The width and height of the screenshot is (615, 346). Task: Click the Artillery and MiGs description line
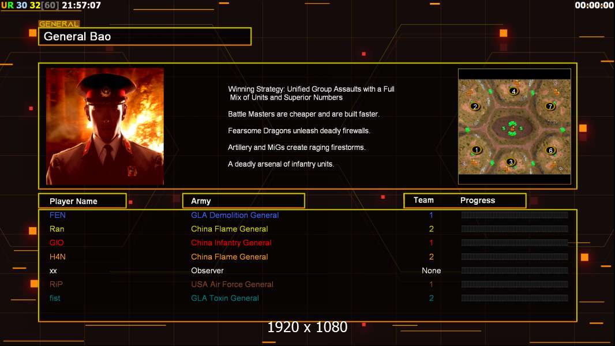[297, 147]
